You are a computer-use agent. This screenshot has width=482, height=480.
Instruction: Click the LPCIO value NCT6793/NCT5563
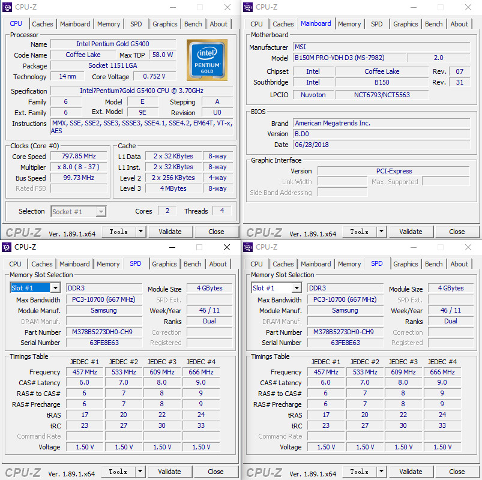pos(382,95)
